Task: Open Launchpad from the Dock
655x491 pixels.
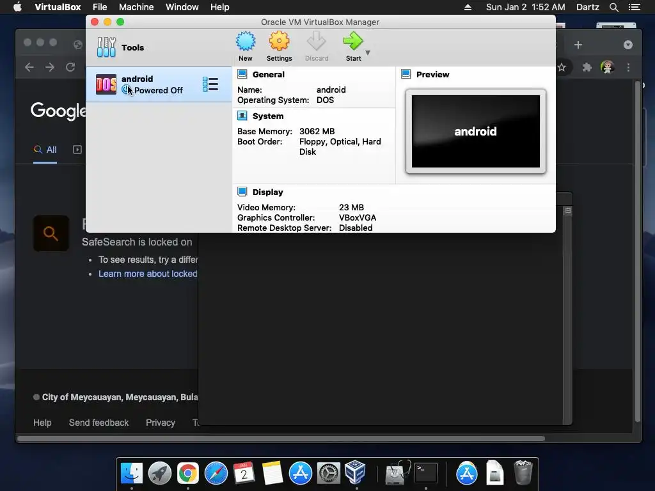Action: [x=159, y=473]
